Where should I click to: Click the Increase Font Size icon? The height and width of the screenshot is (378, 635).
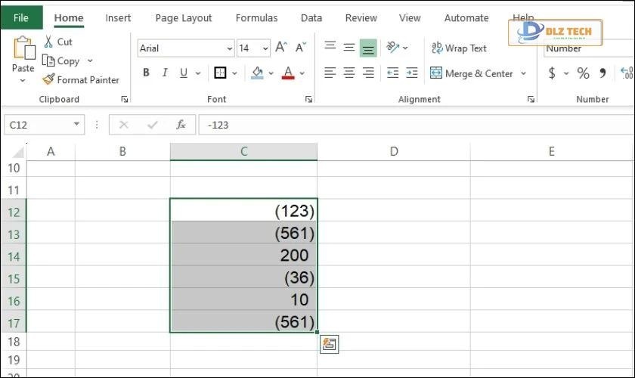281,48
